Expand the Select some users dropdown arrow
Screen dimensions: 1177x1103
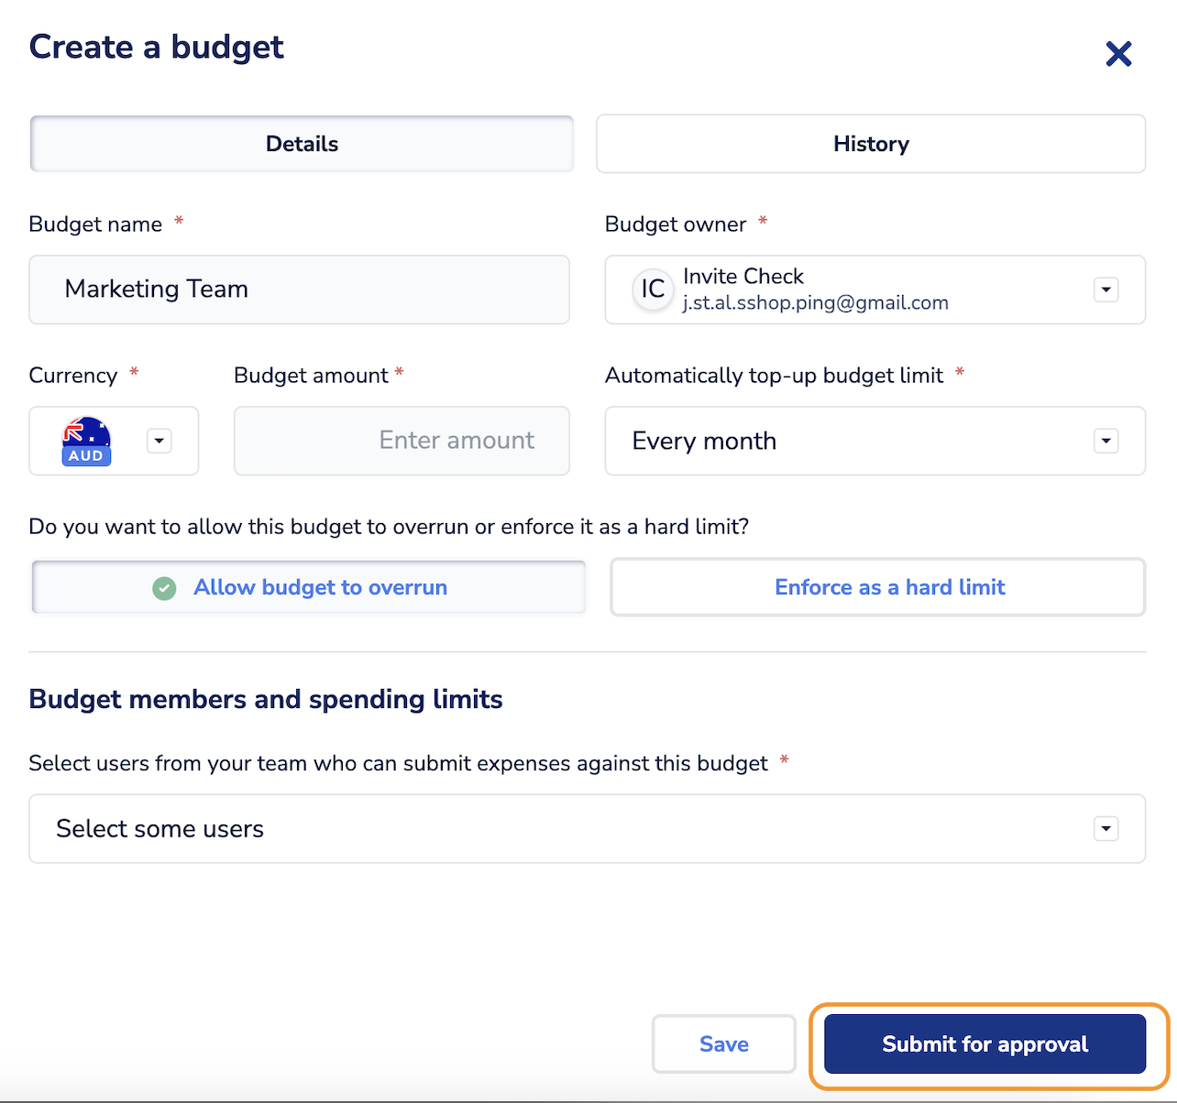(1105, 829)
